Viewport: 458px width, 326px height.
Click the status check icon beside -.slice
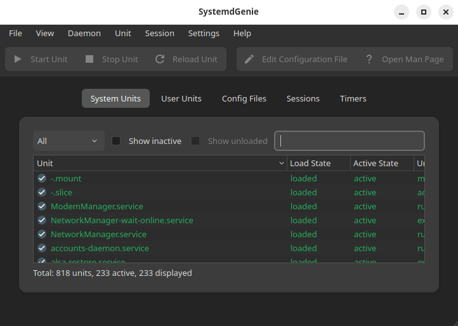[42, 192]
